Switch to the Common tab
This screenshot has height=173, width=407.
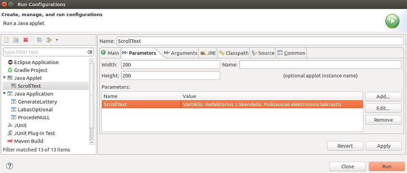[x=291, y=53]
